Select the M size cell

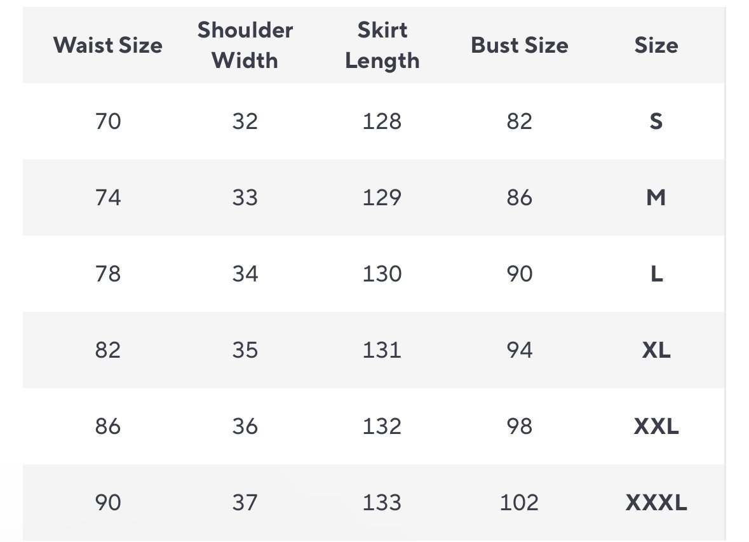pos(656,198)
